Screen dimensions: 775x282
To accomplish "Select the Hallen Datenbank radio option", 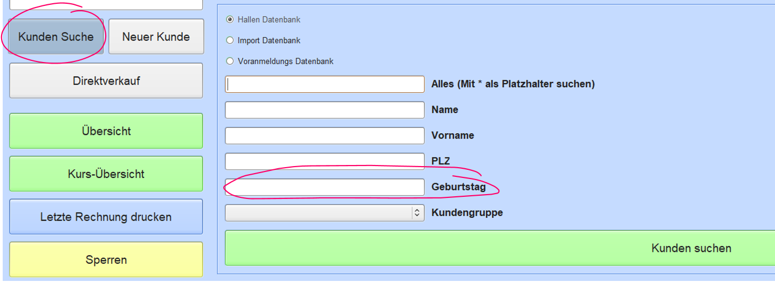I will point(230,19).
